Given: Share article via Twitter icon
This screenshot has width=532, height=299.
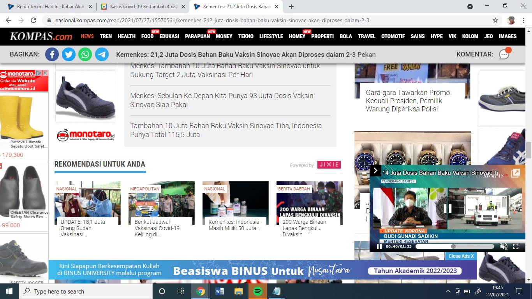Looking at the screenshot, I should click(69, 55).
